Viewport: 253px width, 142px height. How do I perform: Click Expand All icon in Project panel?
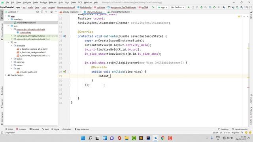coord(42,12)
